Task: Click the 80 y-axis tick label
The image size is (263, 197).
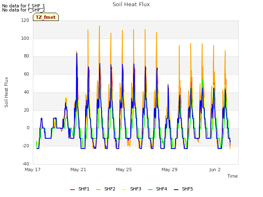Action: [x=26, y=56]
